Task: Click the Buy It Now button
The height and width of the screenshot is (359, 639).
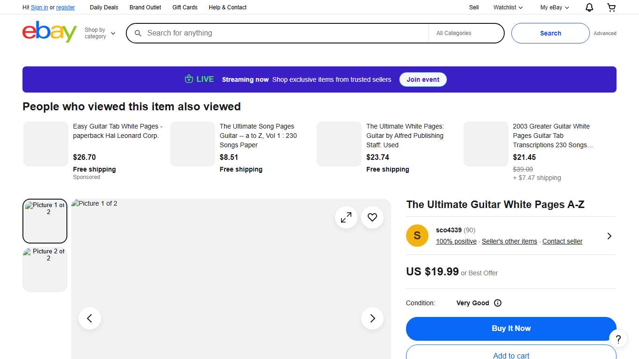Action: coord(511,329)
